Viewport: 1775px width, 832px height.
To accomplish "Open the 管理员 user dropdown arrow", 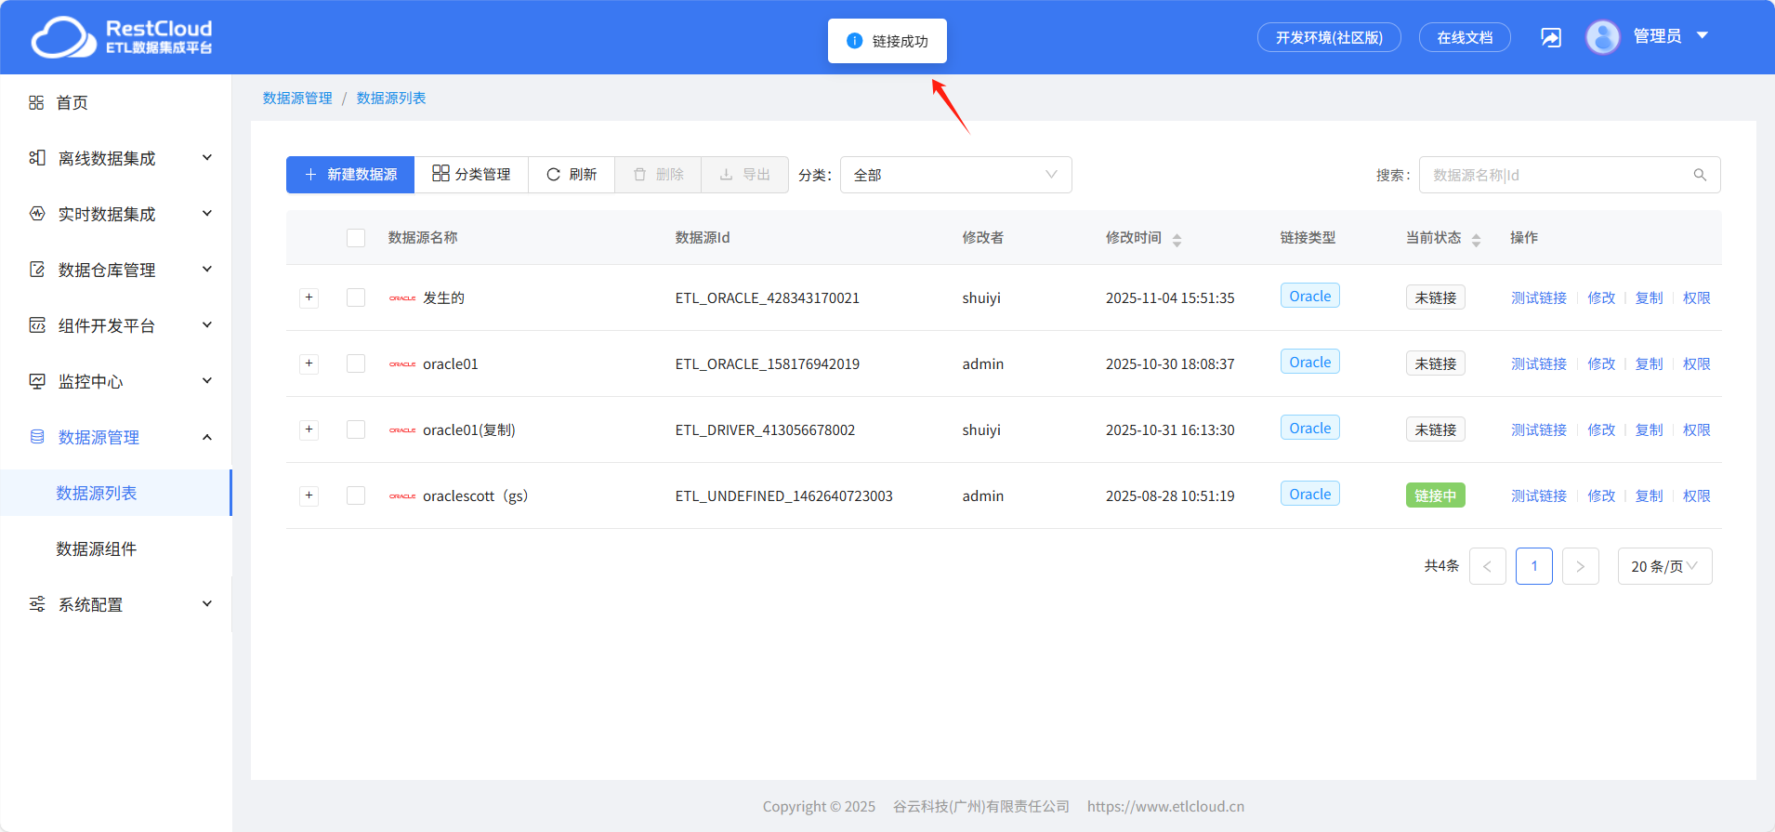I will pos(1703,35).
